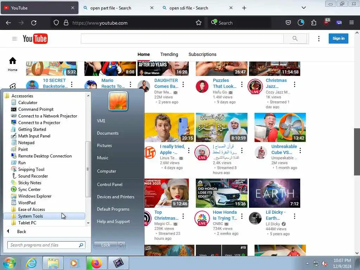Open Internet Explorer from taskbar
Viewport: 360px width, 270px height.
click(x=31, y=263)
